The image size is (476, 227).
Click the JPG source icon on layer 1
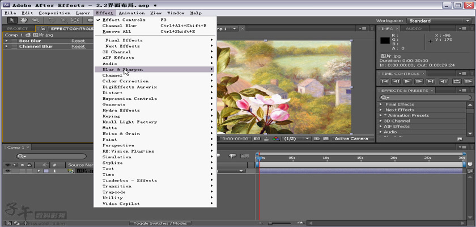click(71, 171)
